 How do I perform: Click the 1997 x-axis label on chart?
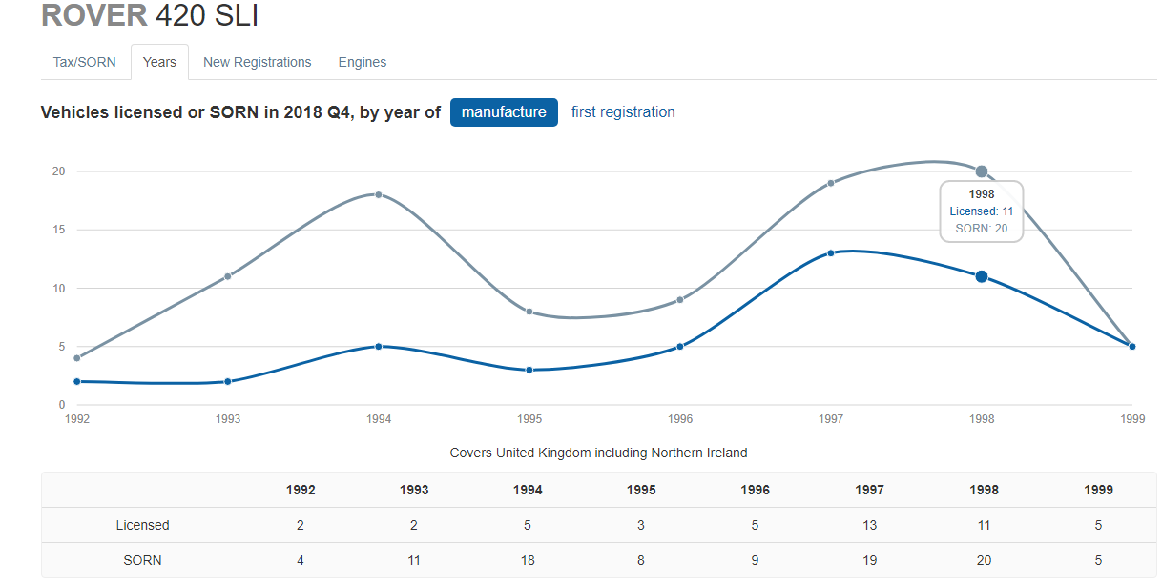(x=831, y=418)
